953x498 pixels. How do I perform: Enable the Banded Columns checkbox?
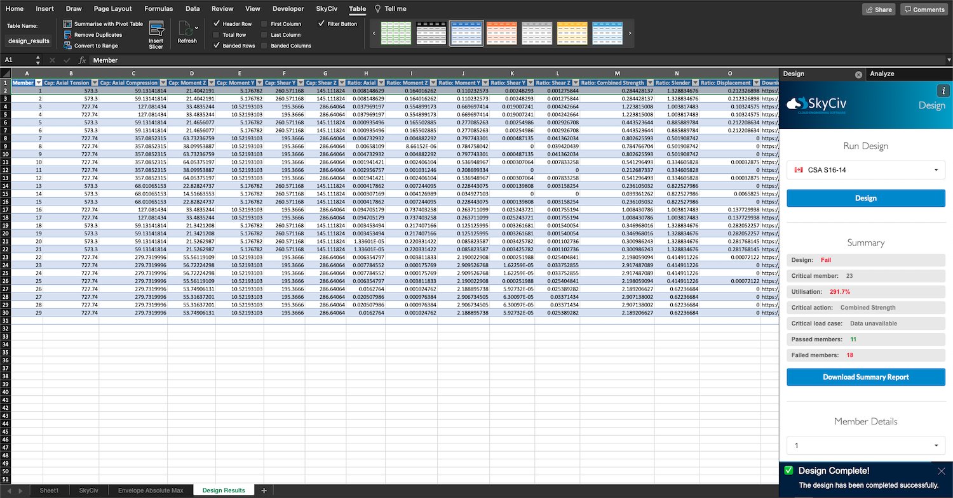point(264,46)
